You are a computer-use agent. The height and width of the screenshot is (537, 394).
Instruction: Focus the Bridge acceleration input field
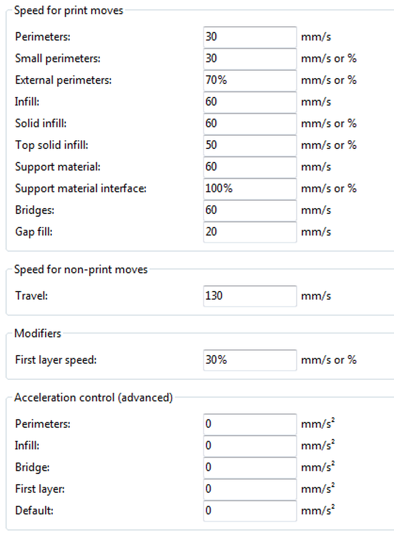click(250, 467)
